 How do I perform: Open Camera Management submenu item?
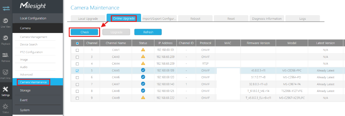[x=34, y=37]
